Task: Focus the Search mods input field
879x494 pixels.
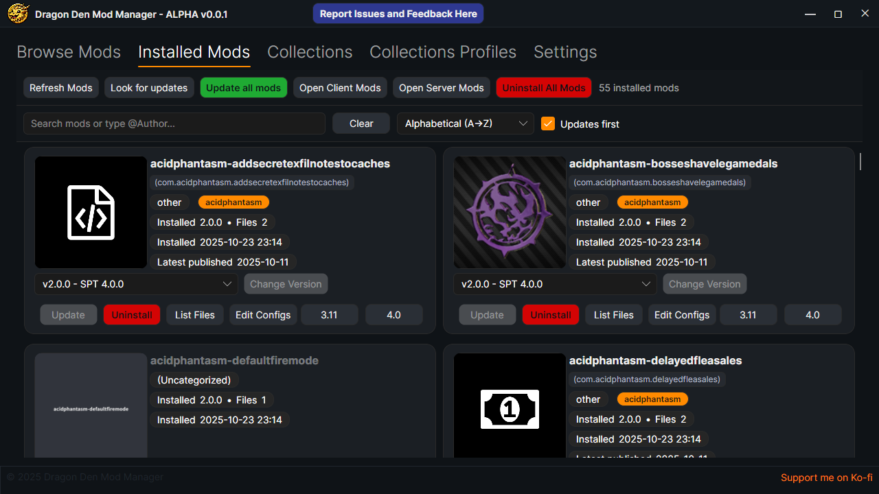Action: [174, 123]
